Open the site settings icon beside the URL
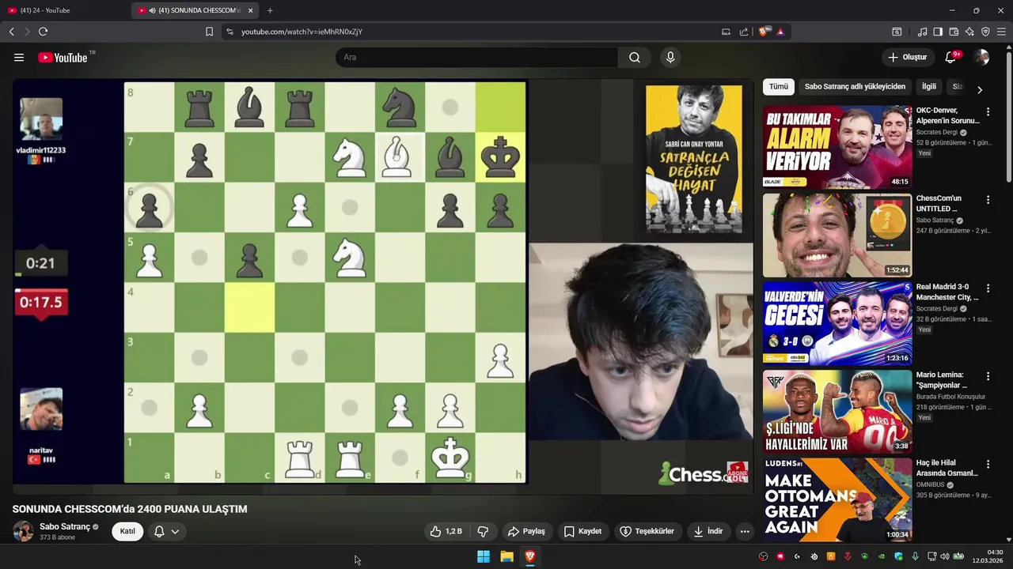The height and width of the screenshot is (569, 1013). pyautogui.click(x=230, y=32)
